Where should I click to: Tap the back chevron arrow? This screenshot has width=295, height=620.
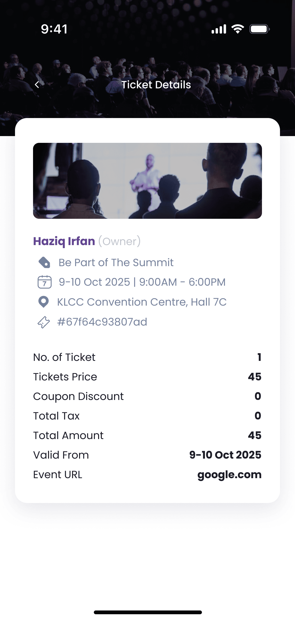point(37,85)
